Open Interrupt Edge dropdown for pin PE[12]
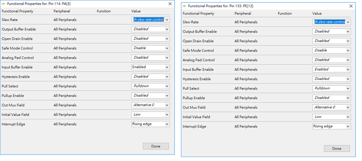The image size is (362, 161). pos(348,127)
